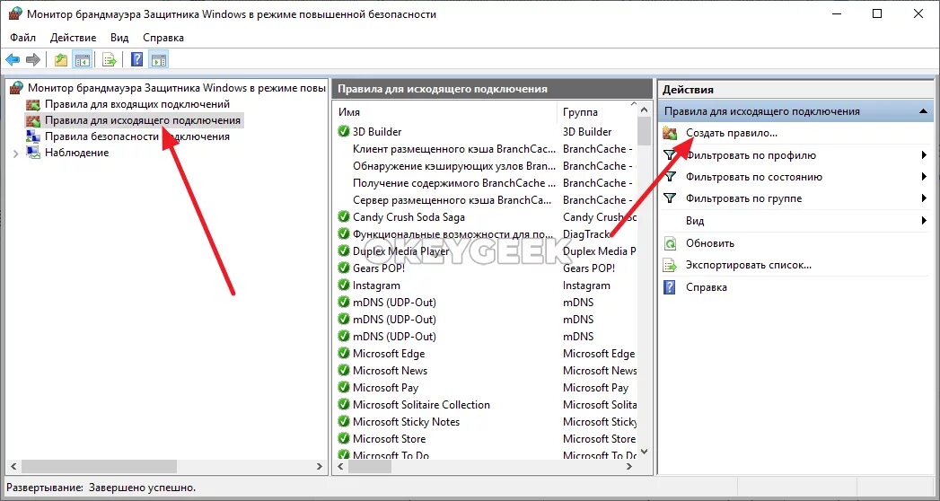
Task: Click green check icon beside Candy Crush Soda Saga
Action: (x=344, y=217)
